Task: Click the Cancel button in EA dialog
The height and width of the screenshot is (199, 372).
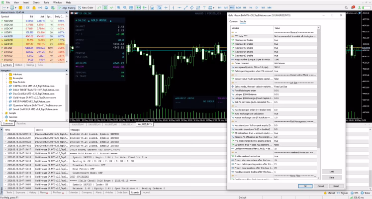Action: pos(320,186)
